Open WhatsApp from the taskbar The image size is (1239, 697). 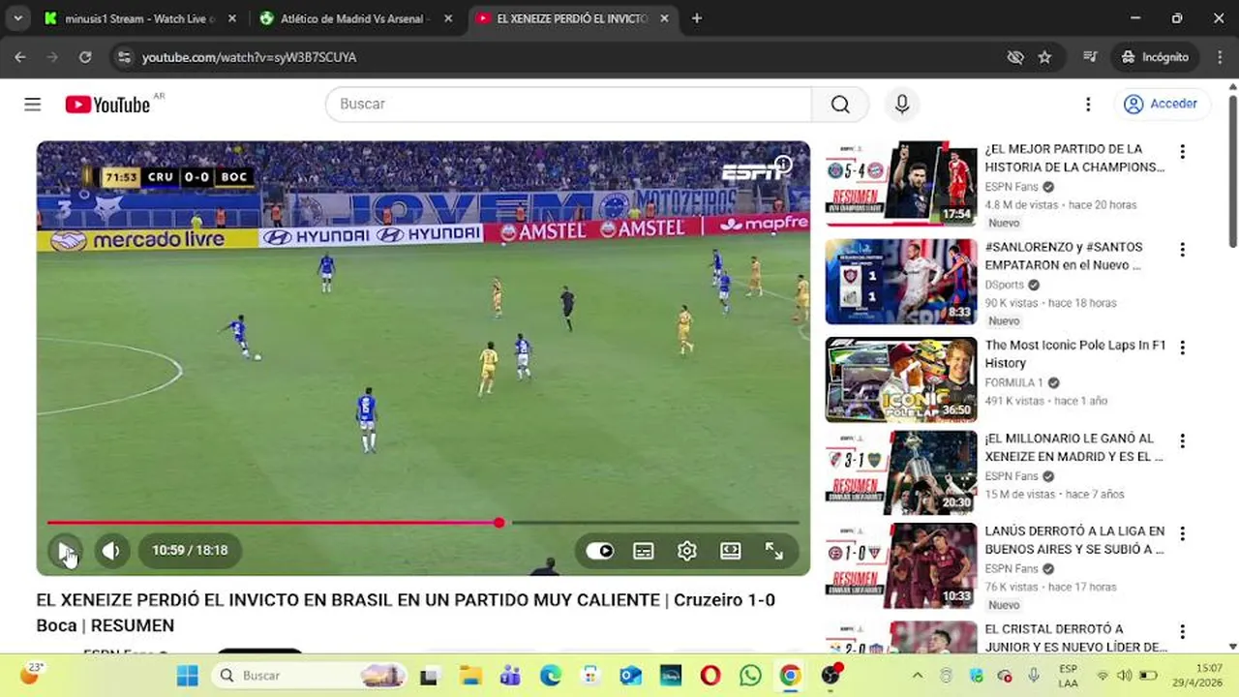click(750, 676)
